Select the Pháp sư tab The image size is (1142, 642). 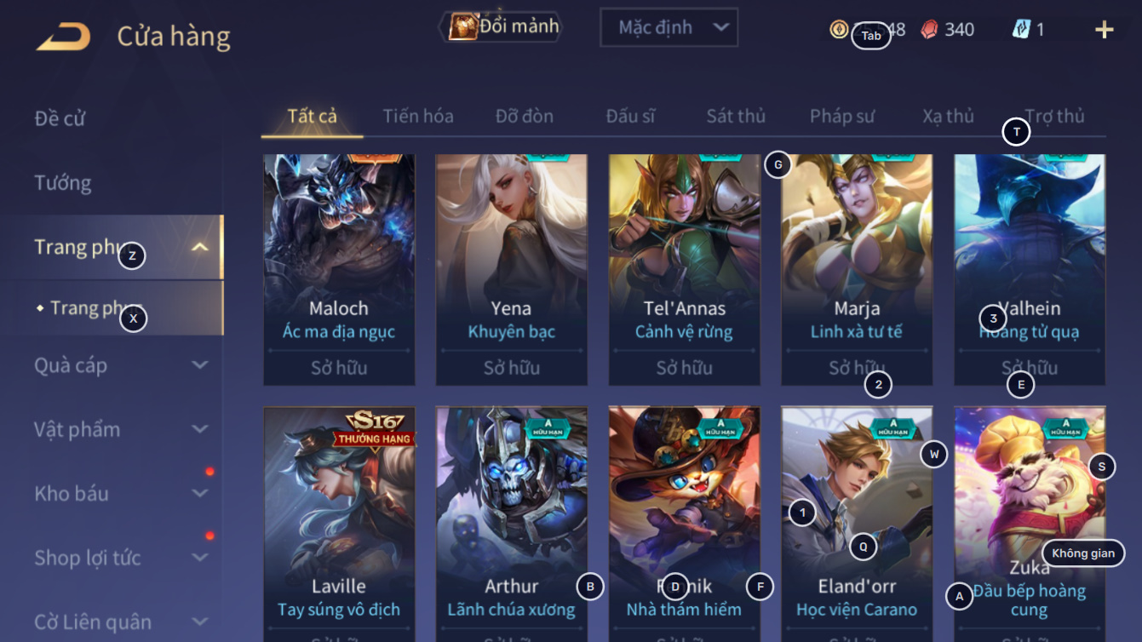842,117
